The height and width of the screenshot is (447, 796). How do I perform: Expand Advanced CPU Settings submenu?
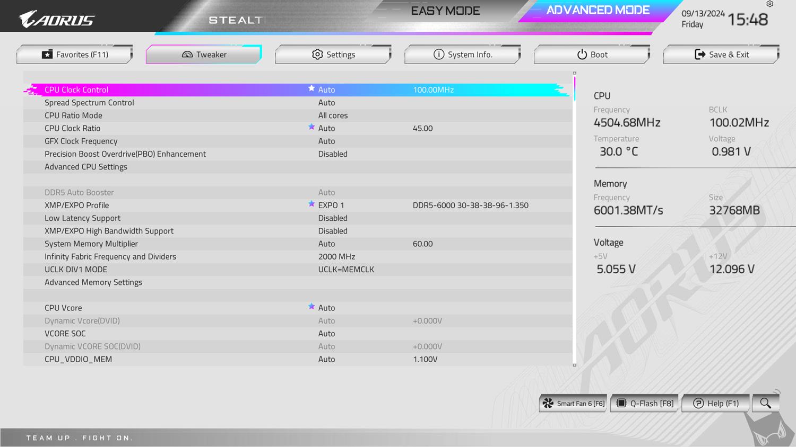click(86, 167)
